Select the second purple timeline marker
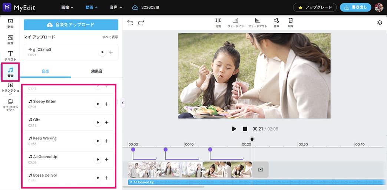Screen dimensions: 387x190 (x=166, y=149)
